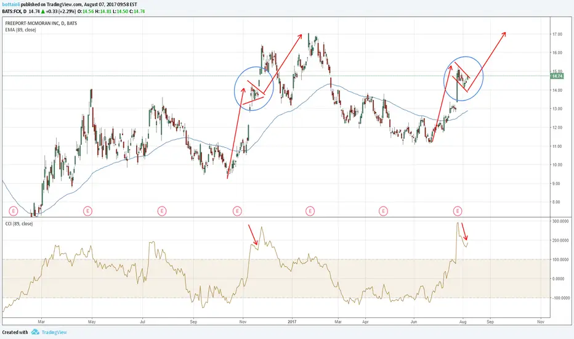Screen dimensions: 574x339
Task: Click the earnings E marker closest to the Apr label
Action: (x=383, y=211)
